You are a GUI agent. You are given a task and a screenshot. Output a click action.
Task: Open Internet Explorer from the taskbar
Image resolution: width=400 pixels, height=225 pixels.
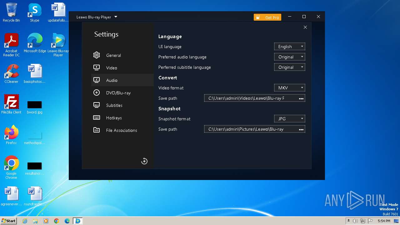point(25,221)
